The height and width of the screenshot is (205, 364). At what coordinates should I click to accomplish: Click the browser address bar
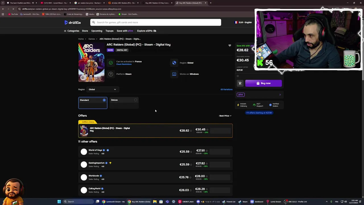tap(136, 9)
